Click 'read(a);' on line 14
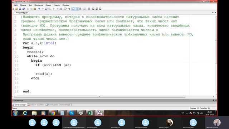229x129 pixels. [44, 74]
